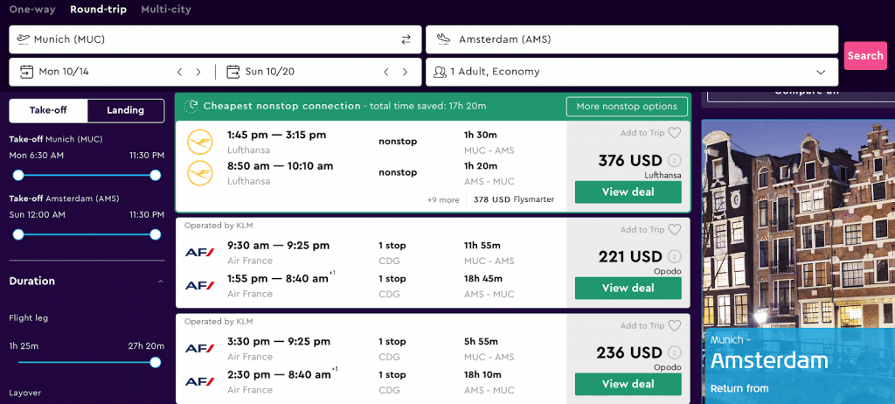Screen dimensions: 895x404
Task: Favorite the 221 USD Air France trip
Action: pyautogui.click(x=675, y=230)
